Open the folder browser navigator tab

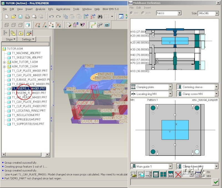[13, 33]
